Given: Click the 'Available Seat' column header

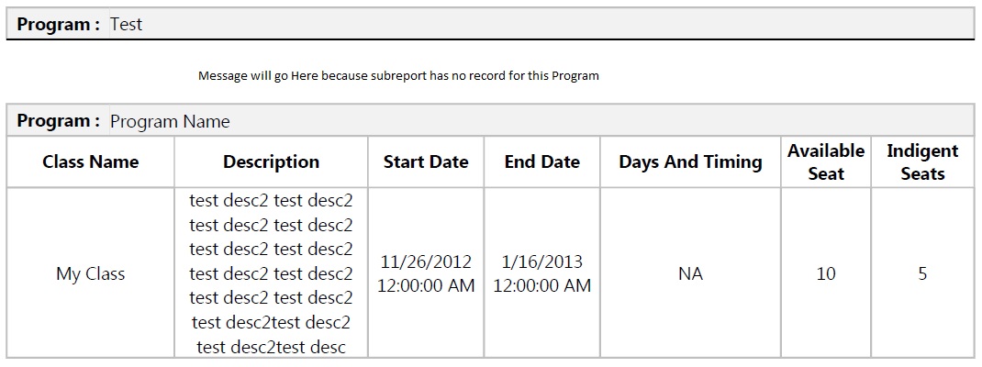Looking at the screenshot, I should (x=826, y=161).
